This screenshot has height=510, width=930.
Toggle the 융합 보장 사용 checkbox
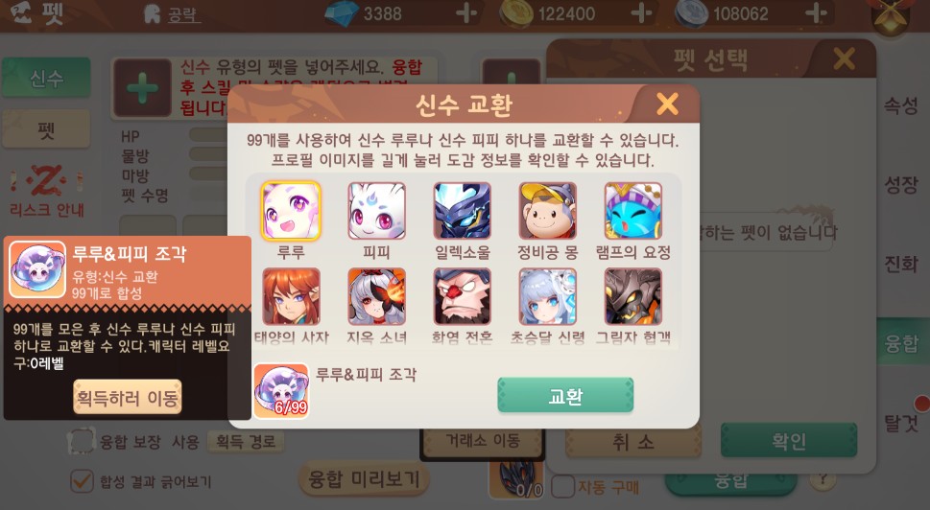pos(81,441)
